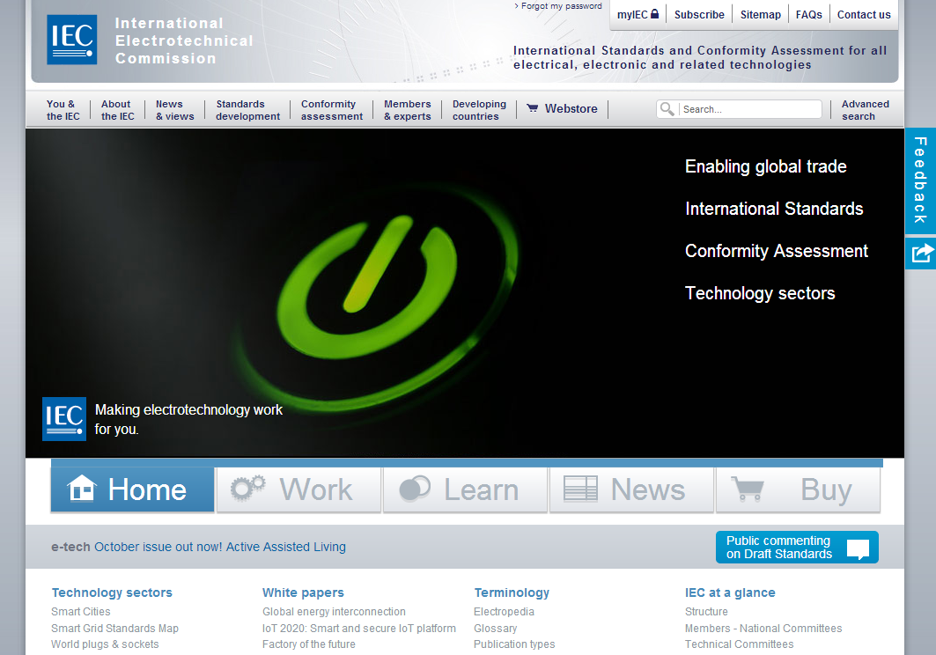936x655 pixels.
Task: Open Glossary link
Action: [x=496, y=628]
